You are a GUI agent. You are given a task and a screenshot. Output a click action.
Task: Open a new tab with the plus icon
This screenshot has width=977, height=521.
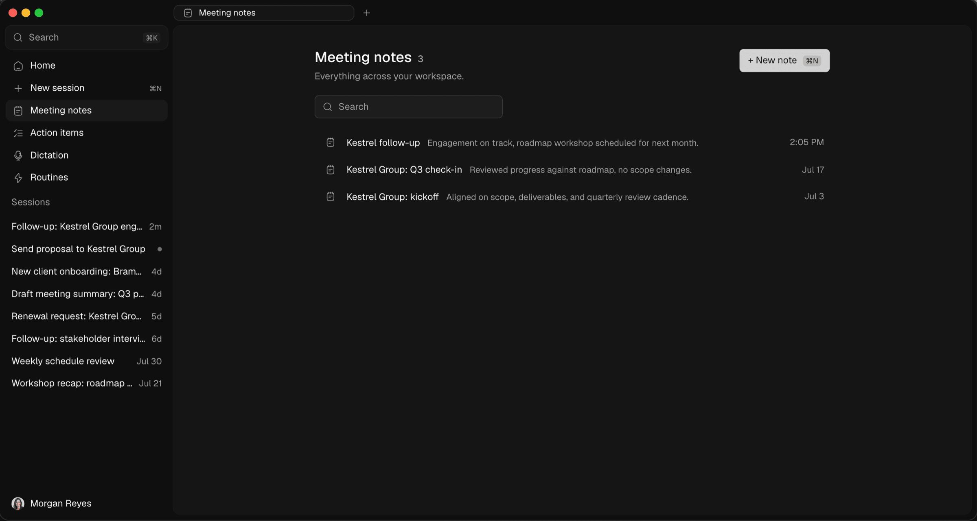[366, 13]
